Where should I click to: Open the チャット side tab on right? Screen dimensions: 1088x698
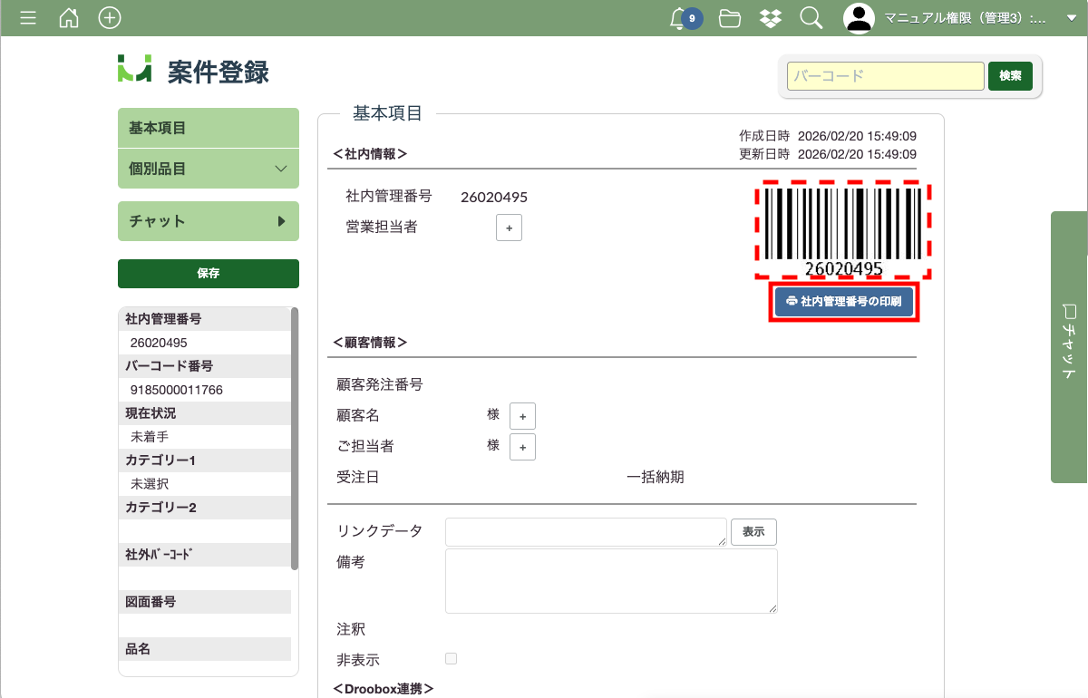pyautogui.click(x=1069, y=347)
